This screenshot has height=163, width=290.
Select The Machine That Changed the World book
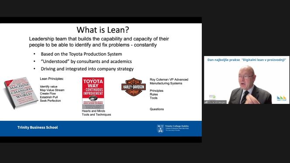pyautogui.click(x=21, y=93)
